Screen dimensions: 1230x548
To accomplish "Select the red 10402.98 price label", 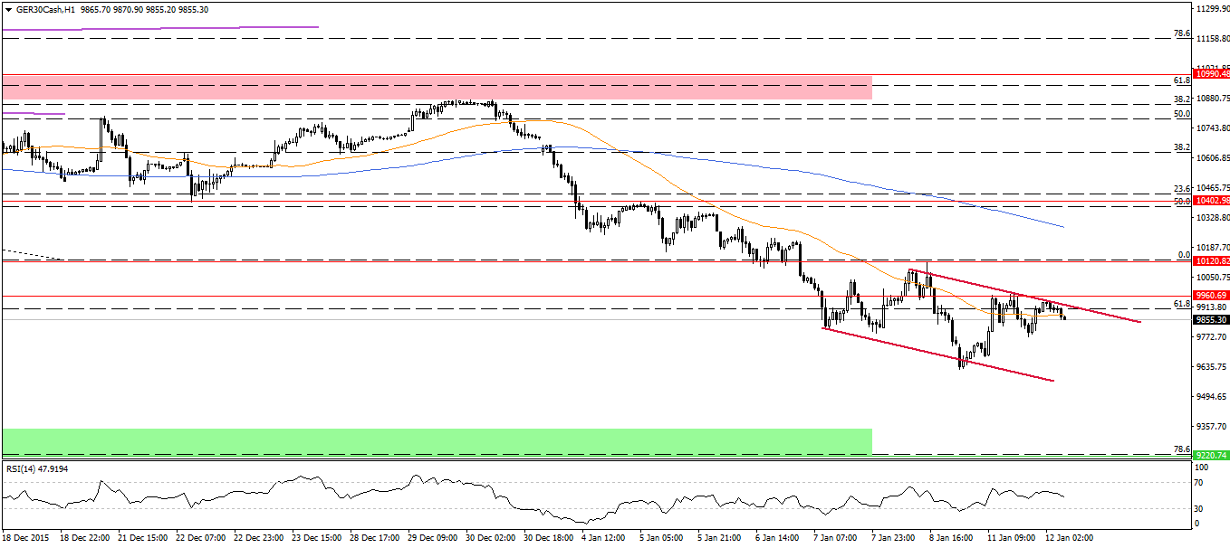I will 1211,200.
